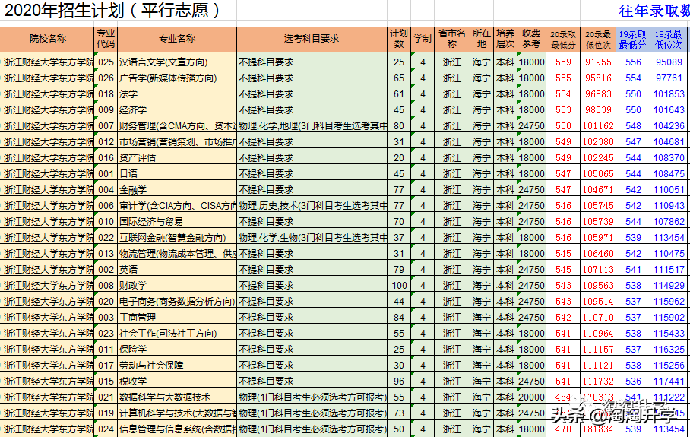
Task: Click blue 2019 minimum score 556
Action: [633, 62]
